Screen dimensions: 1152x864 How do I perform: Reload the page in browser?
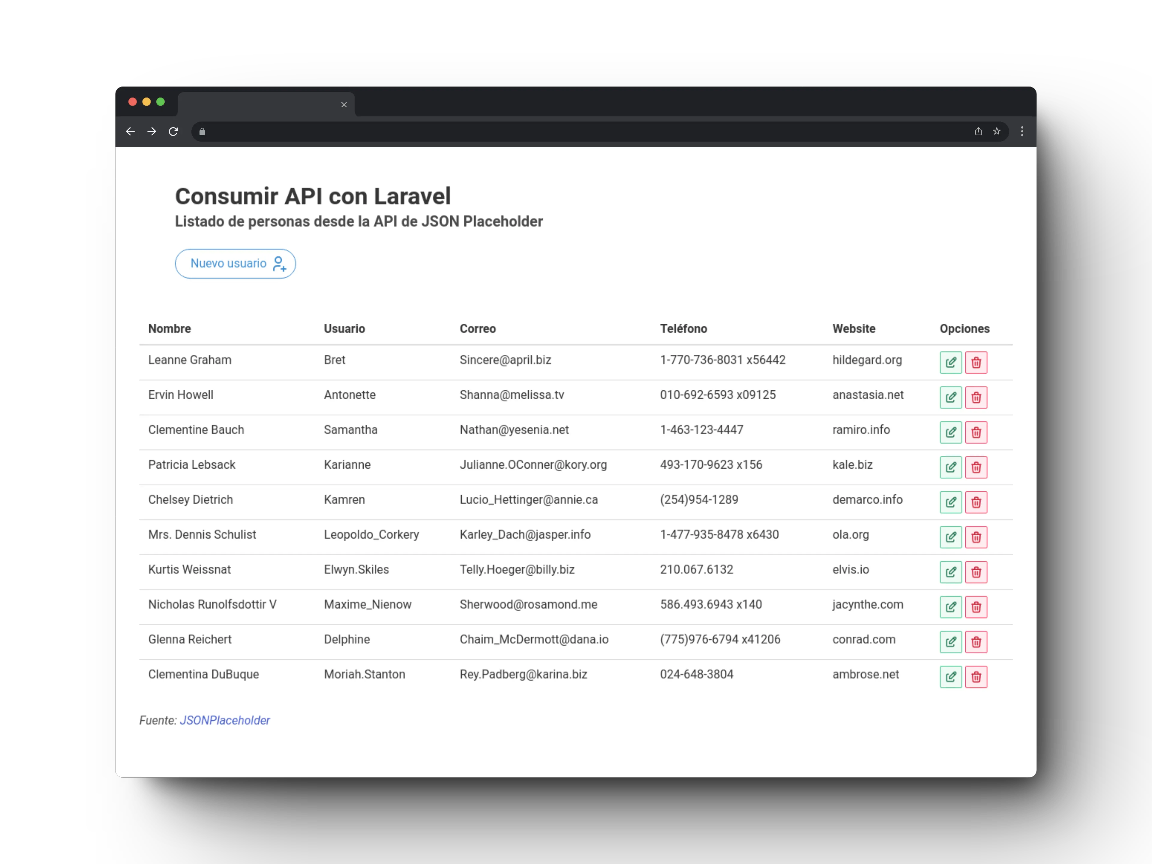click(x=173, y=132)
